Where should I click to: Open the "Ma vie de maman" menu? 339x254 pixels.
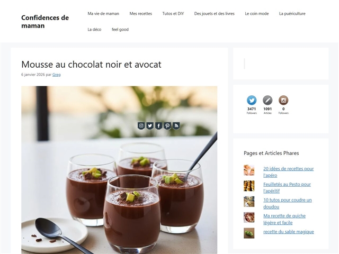103,14
